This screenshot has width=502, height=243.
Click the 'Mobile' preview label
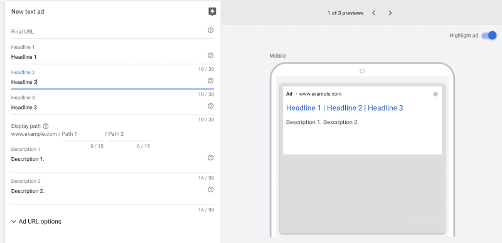(x=277, y=56)
